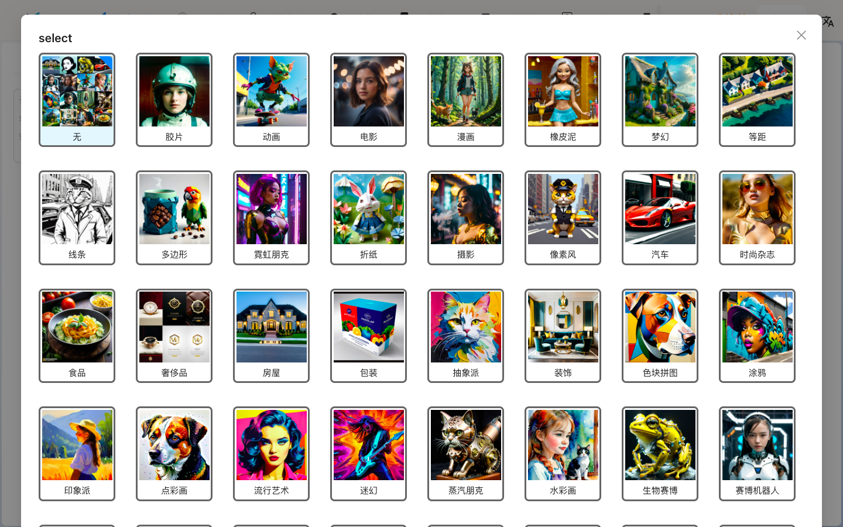This screenshot has width=843, height=527.
Task: Select the 赛博机器人 cyber robot style
Action: pos(757,454)
